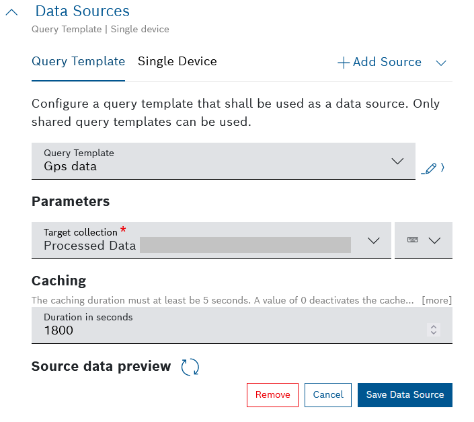Open the dropdown arrow beside Add Source

[x=441, y=63]
